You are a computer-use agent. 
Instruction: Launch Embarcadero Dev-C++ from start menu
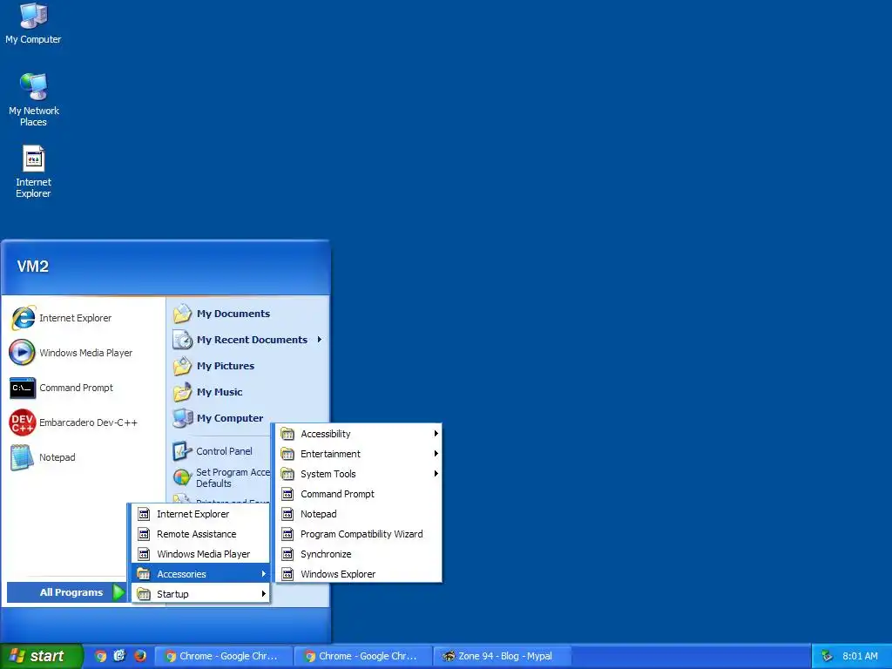[x=22, y=422]
